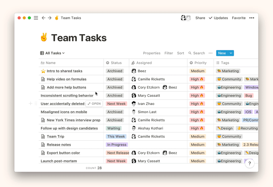Open the New button dropdown arrow
The width and height of the screenshot is (273, 187).
(x=231, y=53)
